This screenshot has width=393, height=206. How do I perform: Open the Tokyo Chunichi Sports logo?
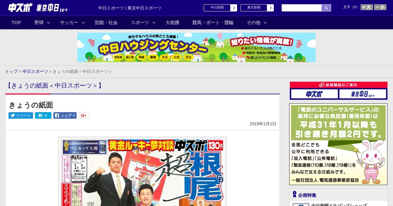52,8
